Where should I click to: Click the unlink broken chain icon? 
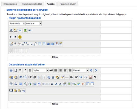[11, 84]
